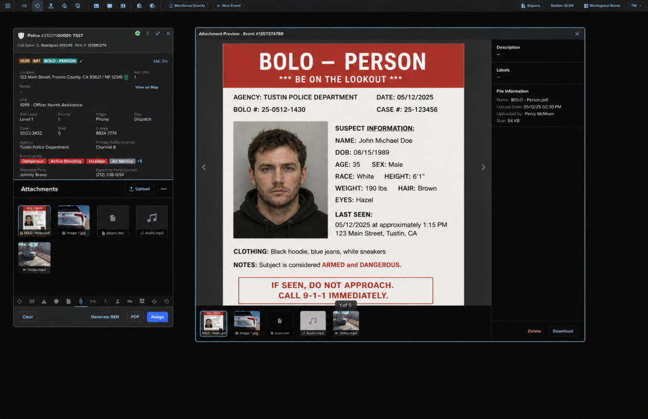Click the Clear button

[x=28, y=317]
